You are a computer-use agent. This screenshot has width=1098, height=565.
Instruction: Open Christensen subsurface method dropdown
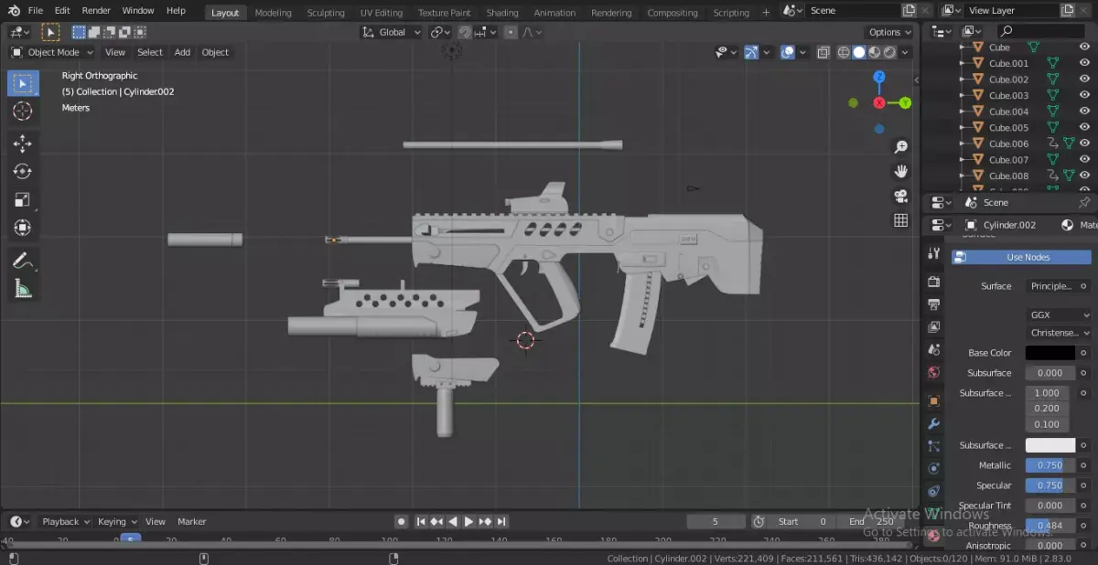(x=1059, y=333)
